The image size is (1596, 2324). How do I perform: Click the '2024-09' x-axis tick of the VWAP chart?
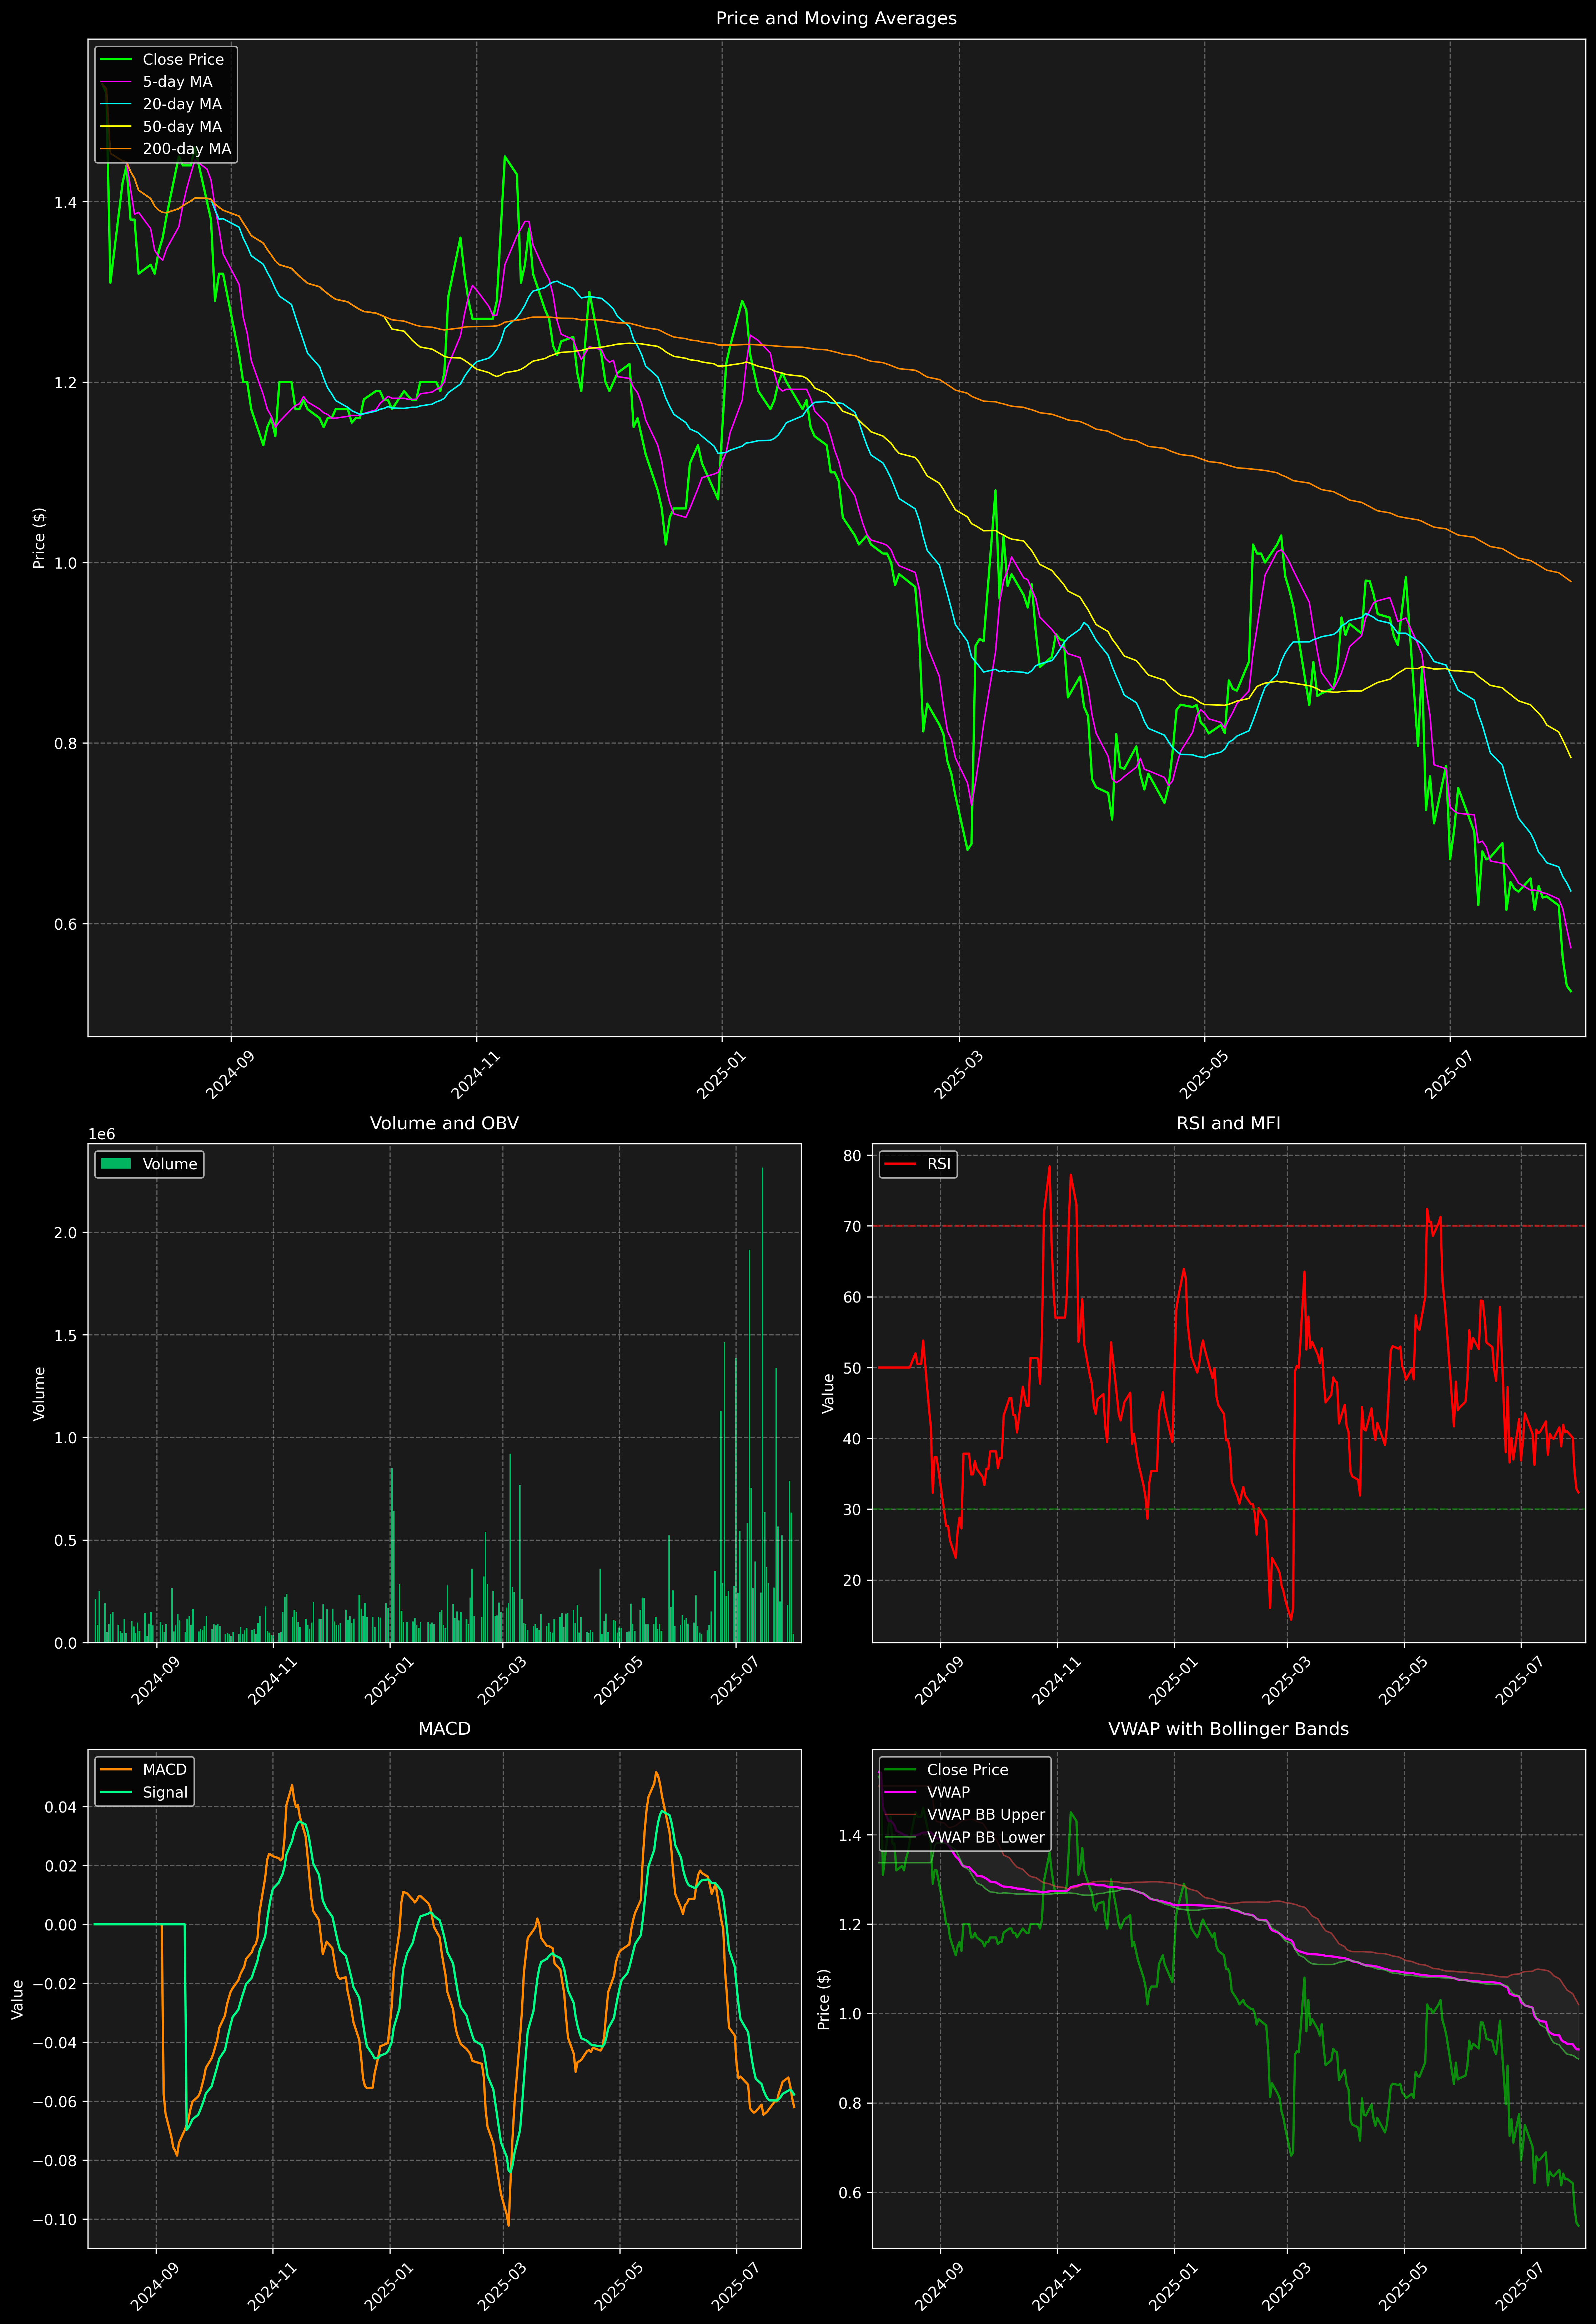click(x=940, y=2287)
